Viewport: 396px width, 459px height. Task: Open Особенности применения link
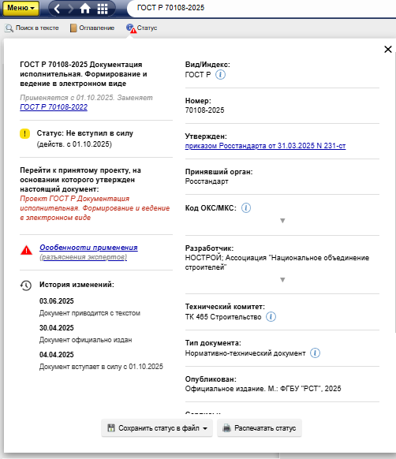pos(88,248)
